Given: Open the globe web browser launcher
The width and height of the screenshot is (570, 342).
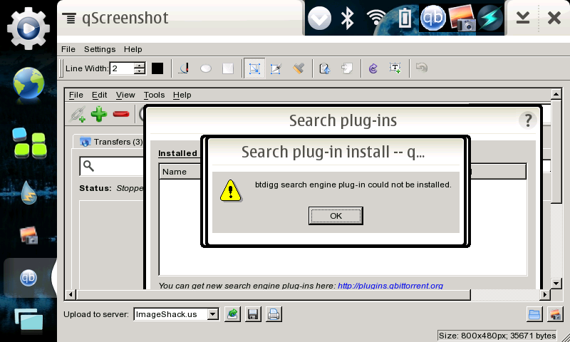Looking at the screenshot, I should (28, 83).
